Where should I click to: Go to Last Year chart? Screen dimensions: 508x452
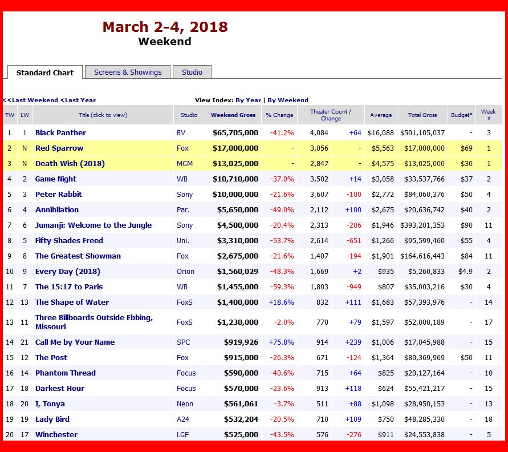(78, 100)
